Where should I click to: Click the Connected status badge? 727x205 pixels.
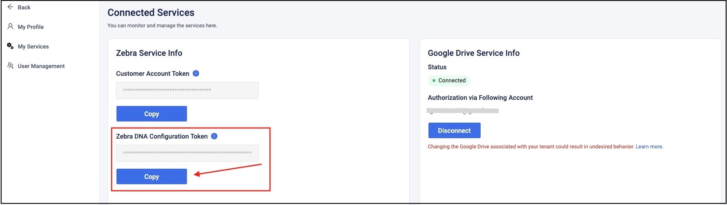click(x=449, y=81)
